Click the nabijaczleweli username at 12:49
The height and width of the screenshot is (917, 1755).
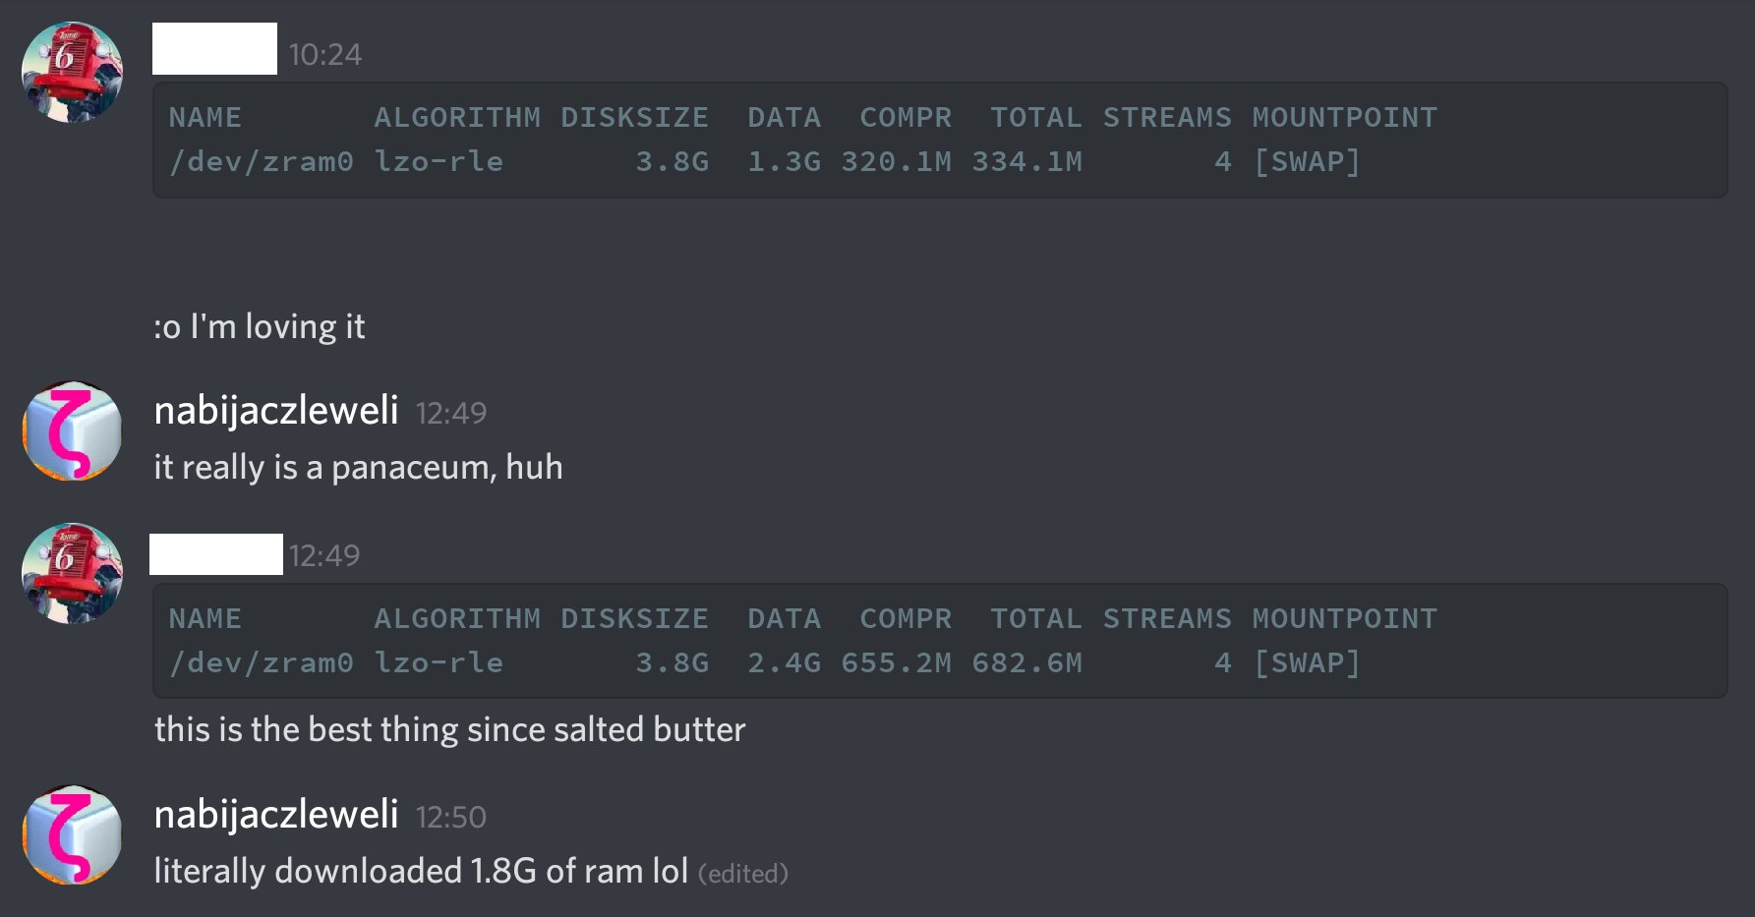(x=276, y=411)
